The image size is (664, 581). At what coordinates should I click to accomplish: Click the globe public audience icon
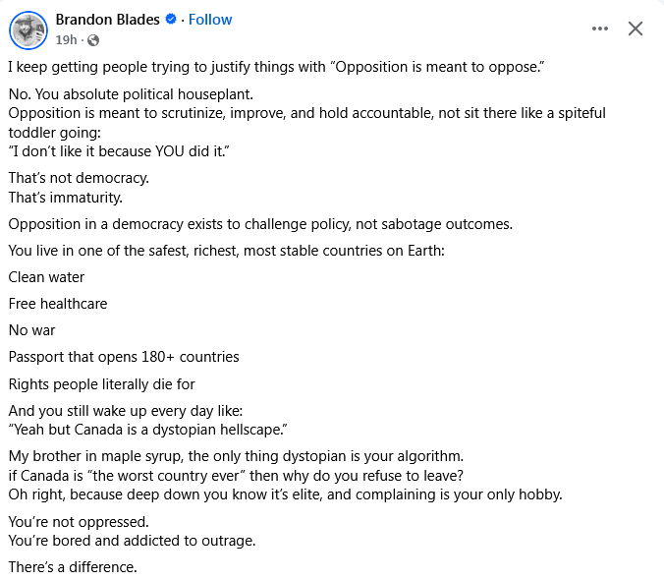coord(93,40)
